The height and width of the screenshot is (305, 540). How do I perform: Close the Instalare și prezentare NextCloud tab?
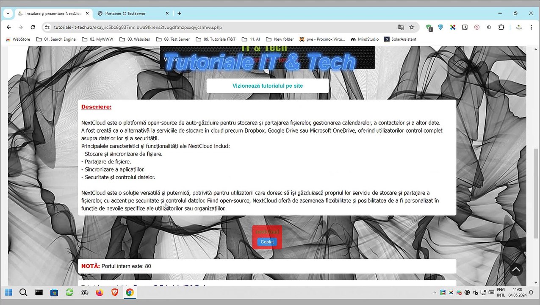pyautogui.click(x=87, y=13)
